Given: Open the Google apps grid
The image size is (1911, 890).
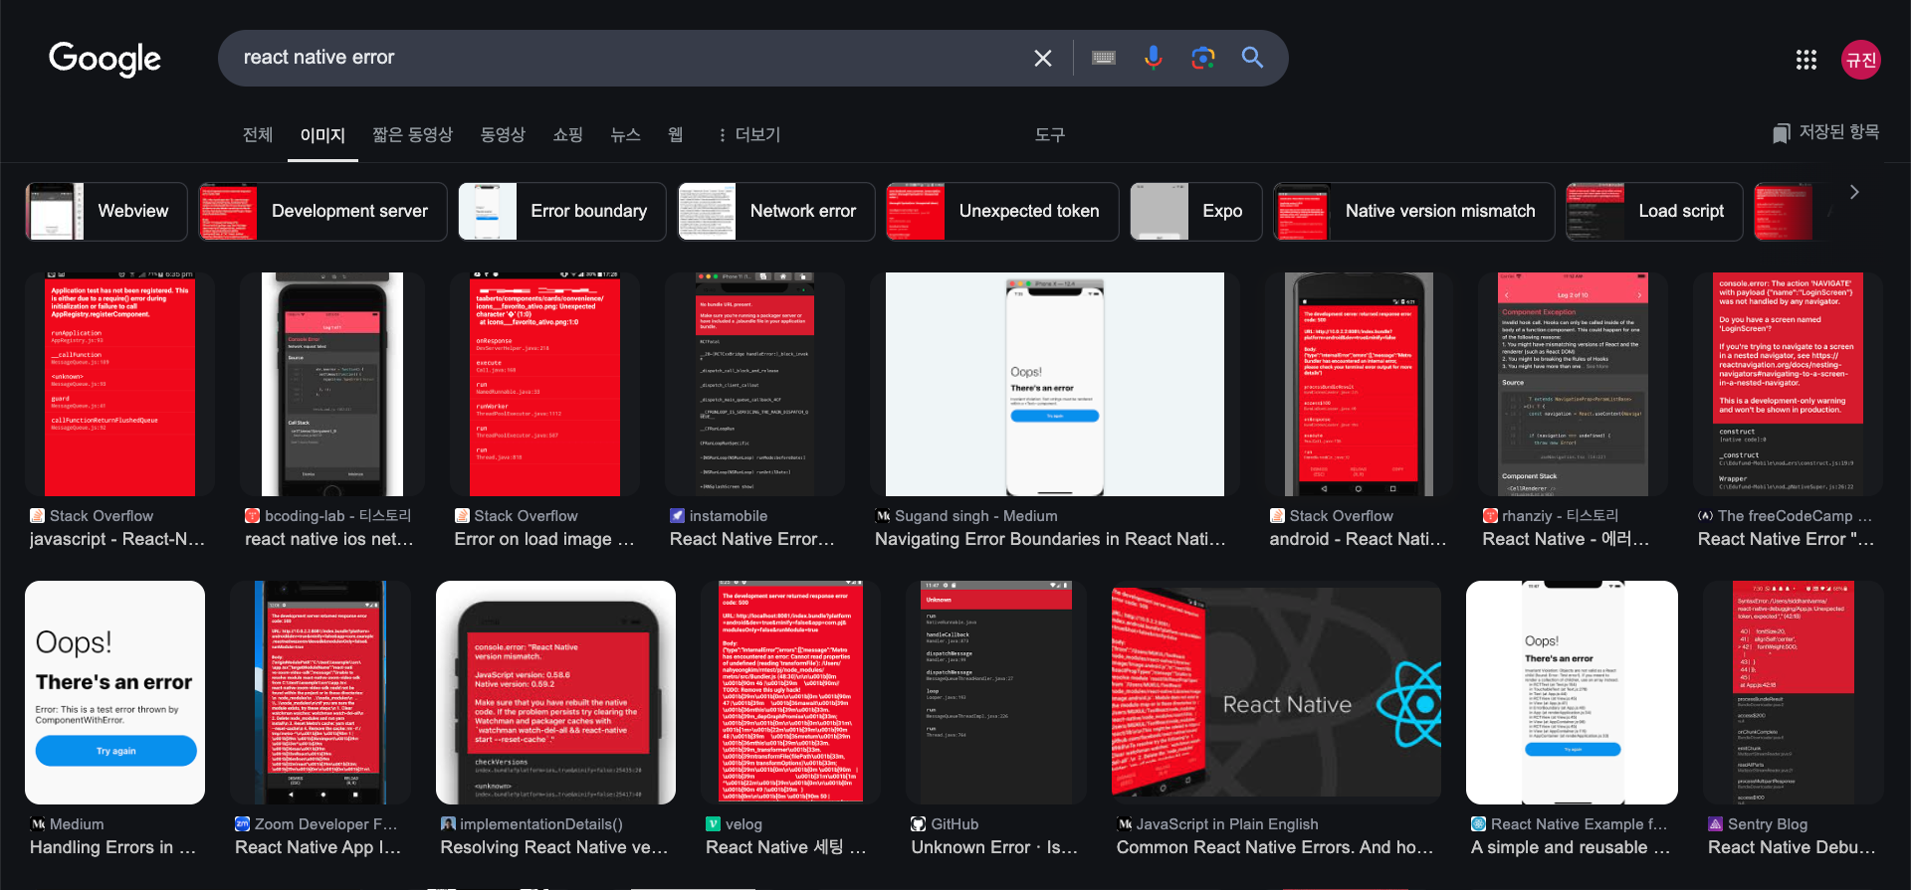Looking at the screenshot, I should click(1806, 60).
